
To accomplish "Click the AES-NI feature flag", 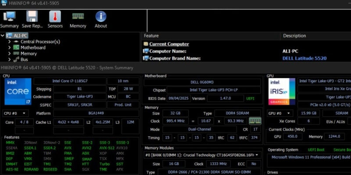I will coord(12,169).
